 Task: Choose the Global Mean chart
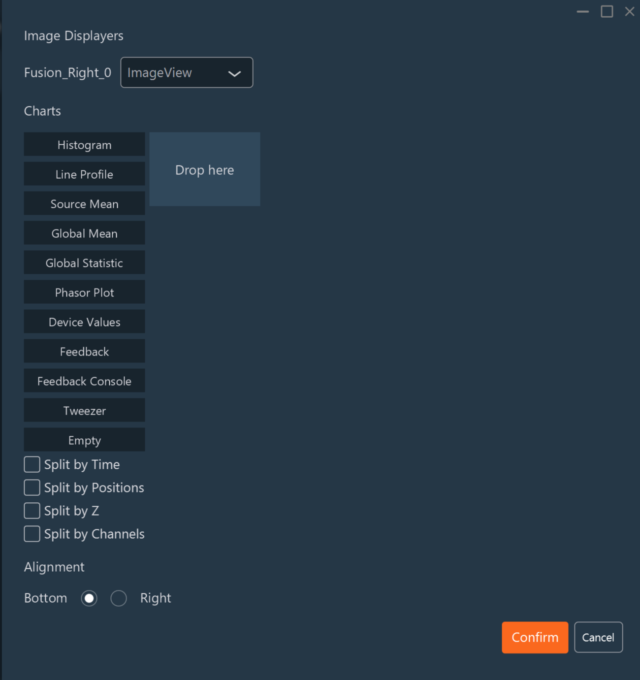[x=84, y=233]
